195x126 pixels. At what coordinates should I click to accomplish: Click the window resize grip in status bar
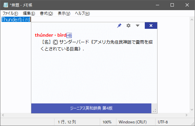click(193, 124)
